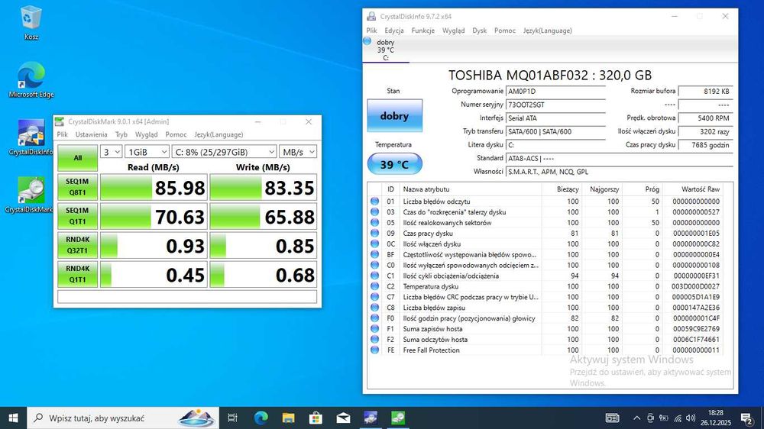
Task: Click the status circle for attribute C8
Action: coord(374,308)
